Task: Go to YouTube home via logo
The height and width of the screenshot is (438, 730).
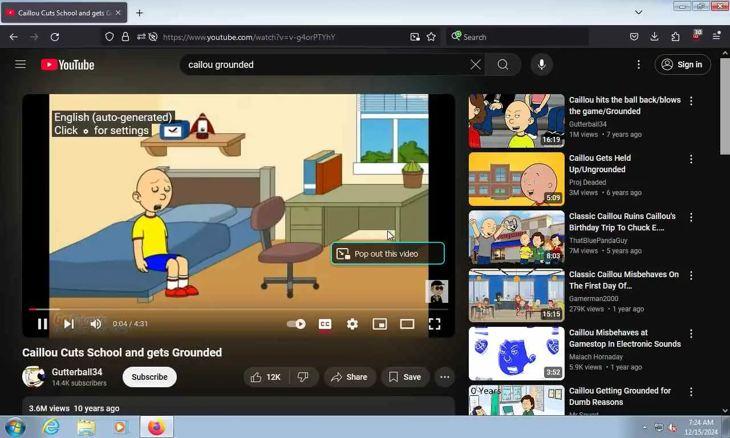Action: [x=67, y=64]
